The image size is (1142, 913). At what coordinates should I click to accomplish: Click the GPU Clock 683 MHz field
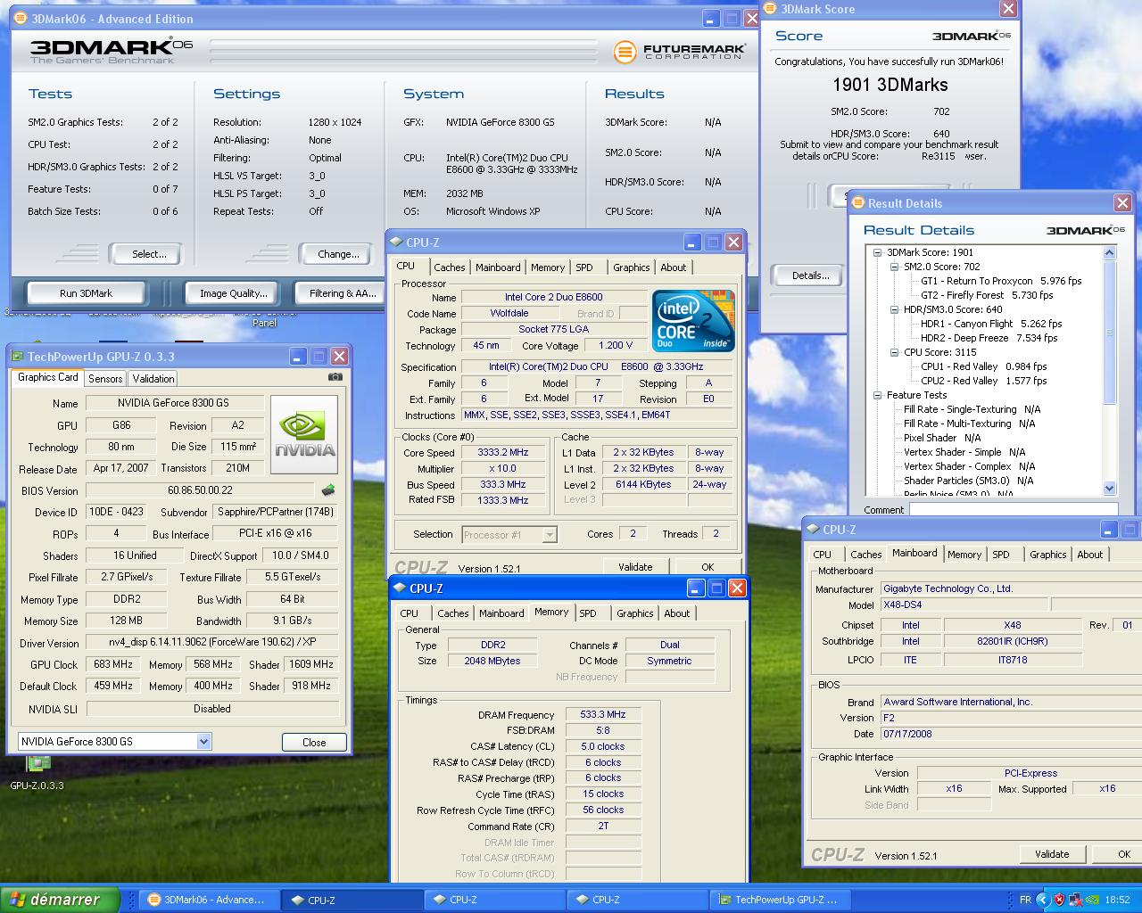pos(114,664)
